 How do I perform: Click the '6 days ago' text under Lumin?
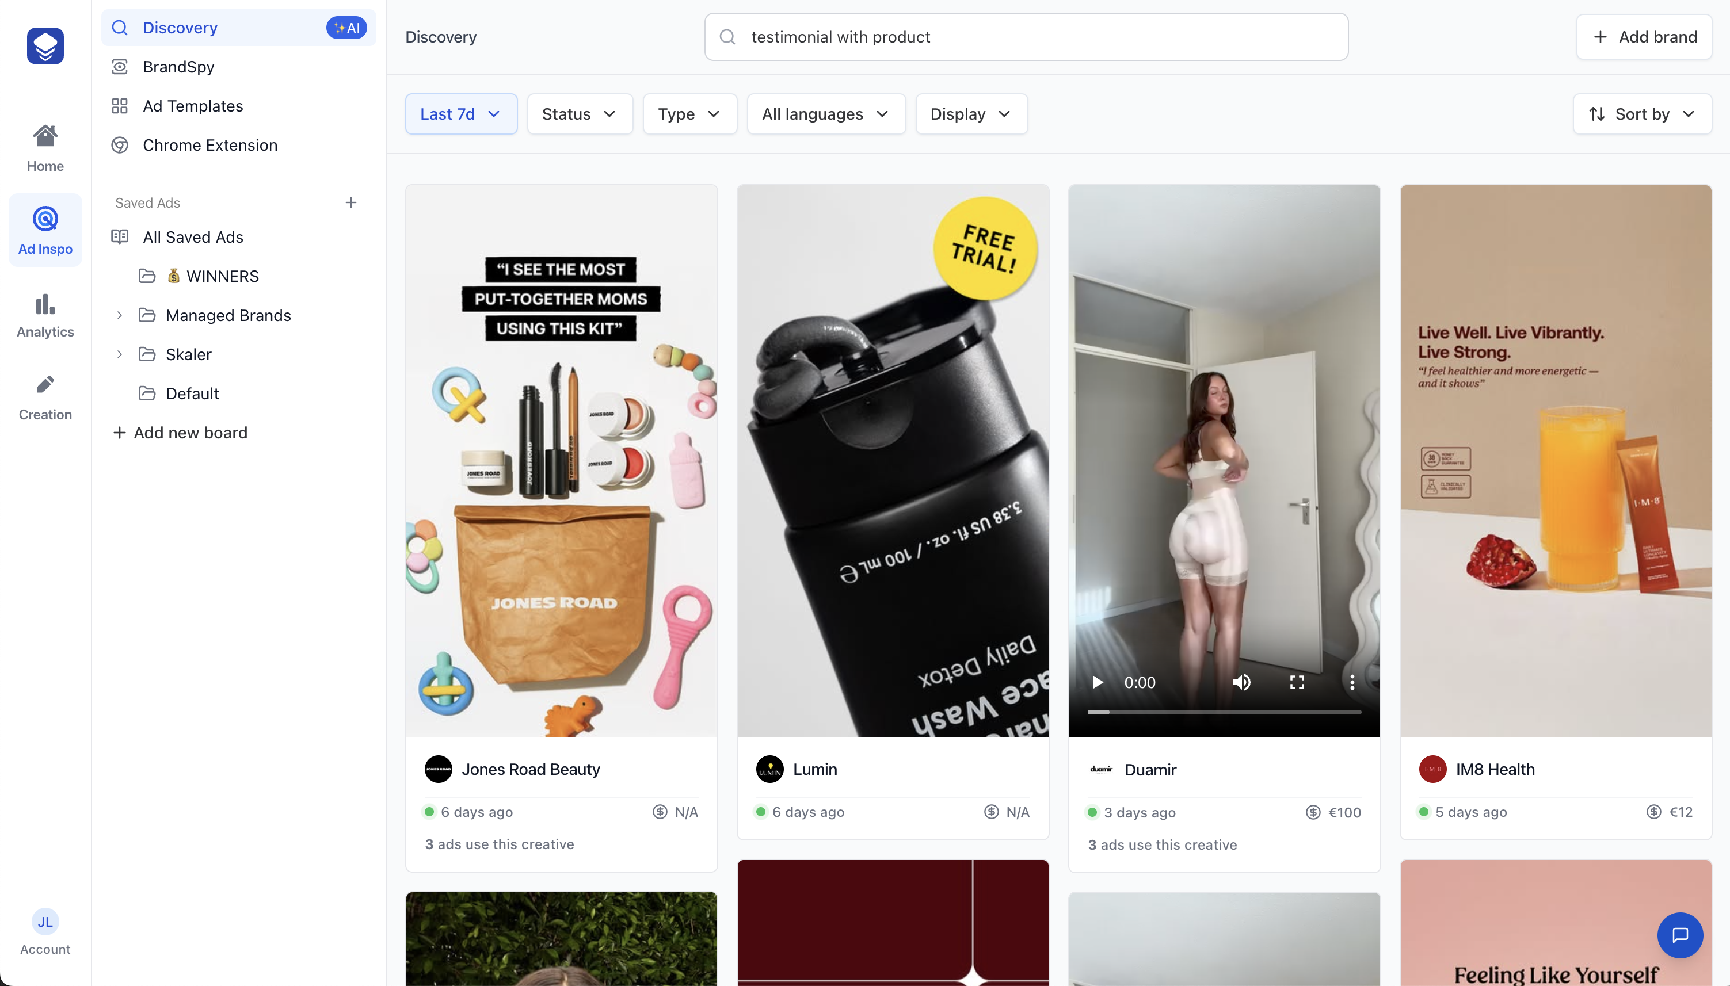pos(808,812)
